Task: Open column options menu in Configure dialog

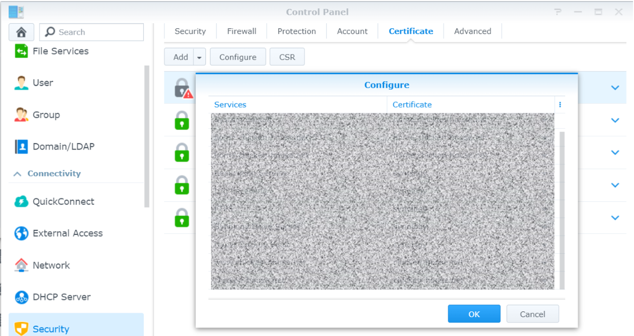Action: click(560, 105)
